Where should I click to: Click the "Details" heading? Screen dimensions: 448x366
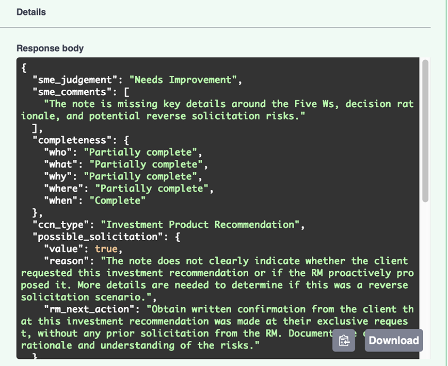point(31,12)
